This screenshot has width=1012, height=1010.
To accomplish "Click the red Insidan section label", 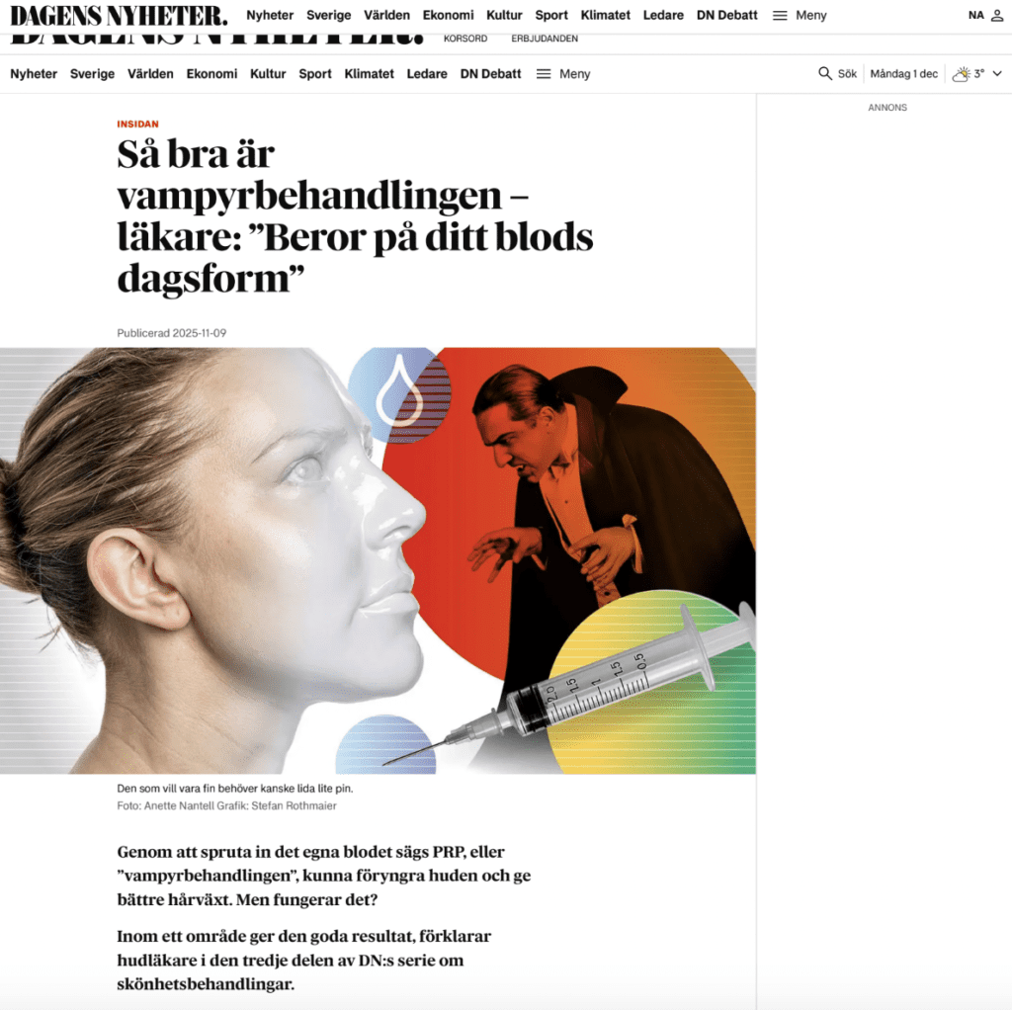I will pyautogui.click(x=137, y=124).
